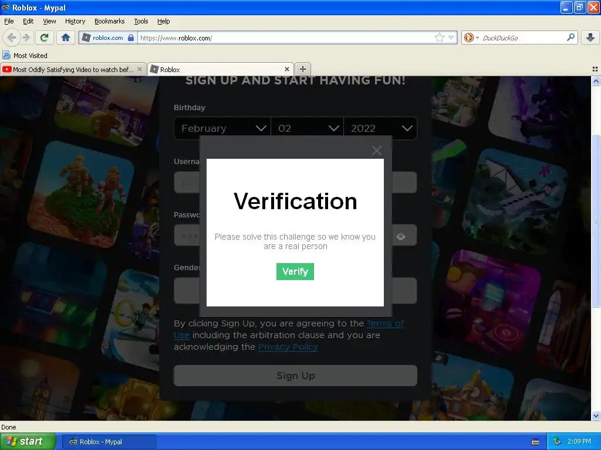Click the browser Back arrow button
This screenshot has height=450, width=601.
point(11,37)
